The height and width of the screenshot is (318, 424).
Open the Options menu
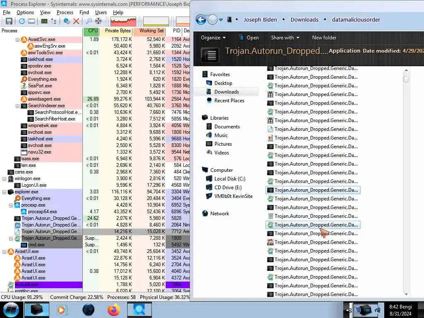click(25, 12)
